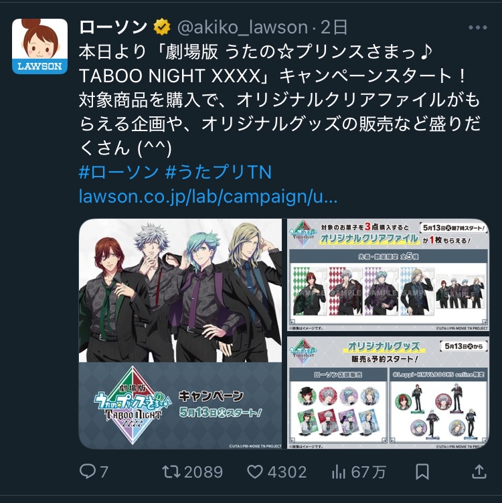Open the share upload icon
The image size is (502, 503).
click(x=479, y=472)
